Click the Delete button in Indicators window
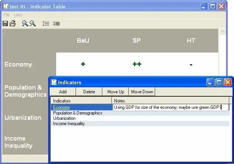 pos(89,91)
